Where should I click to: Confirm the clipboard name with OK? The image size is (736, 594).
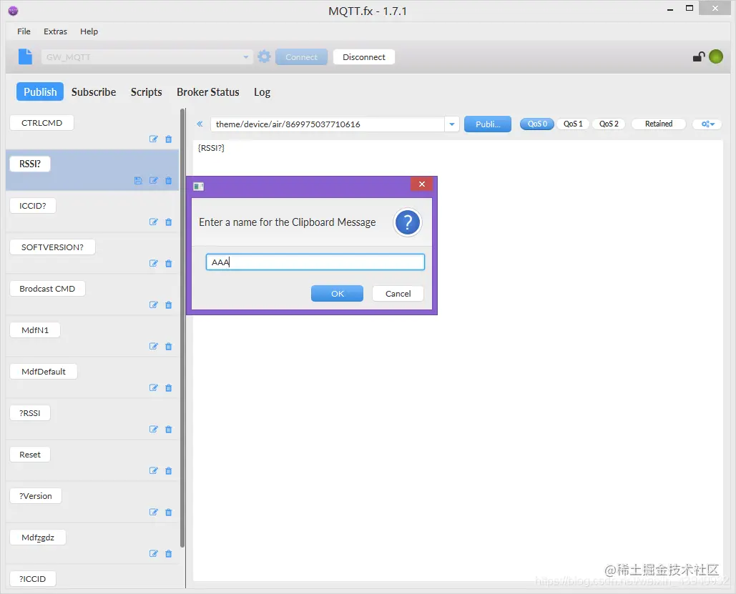pyautogui.click(x=337, y=294)
